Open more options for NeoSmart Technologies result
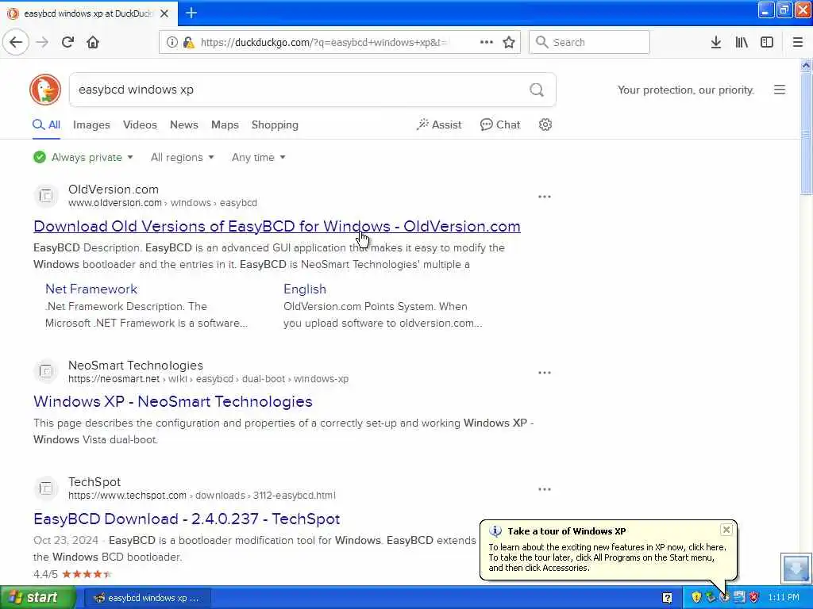 545,373
